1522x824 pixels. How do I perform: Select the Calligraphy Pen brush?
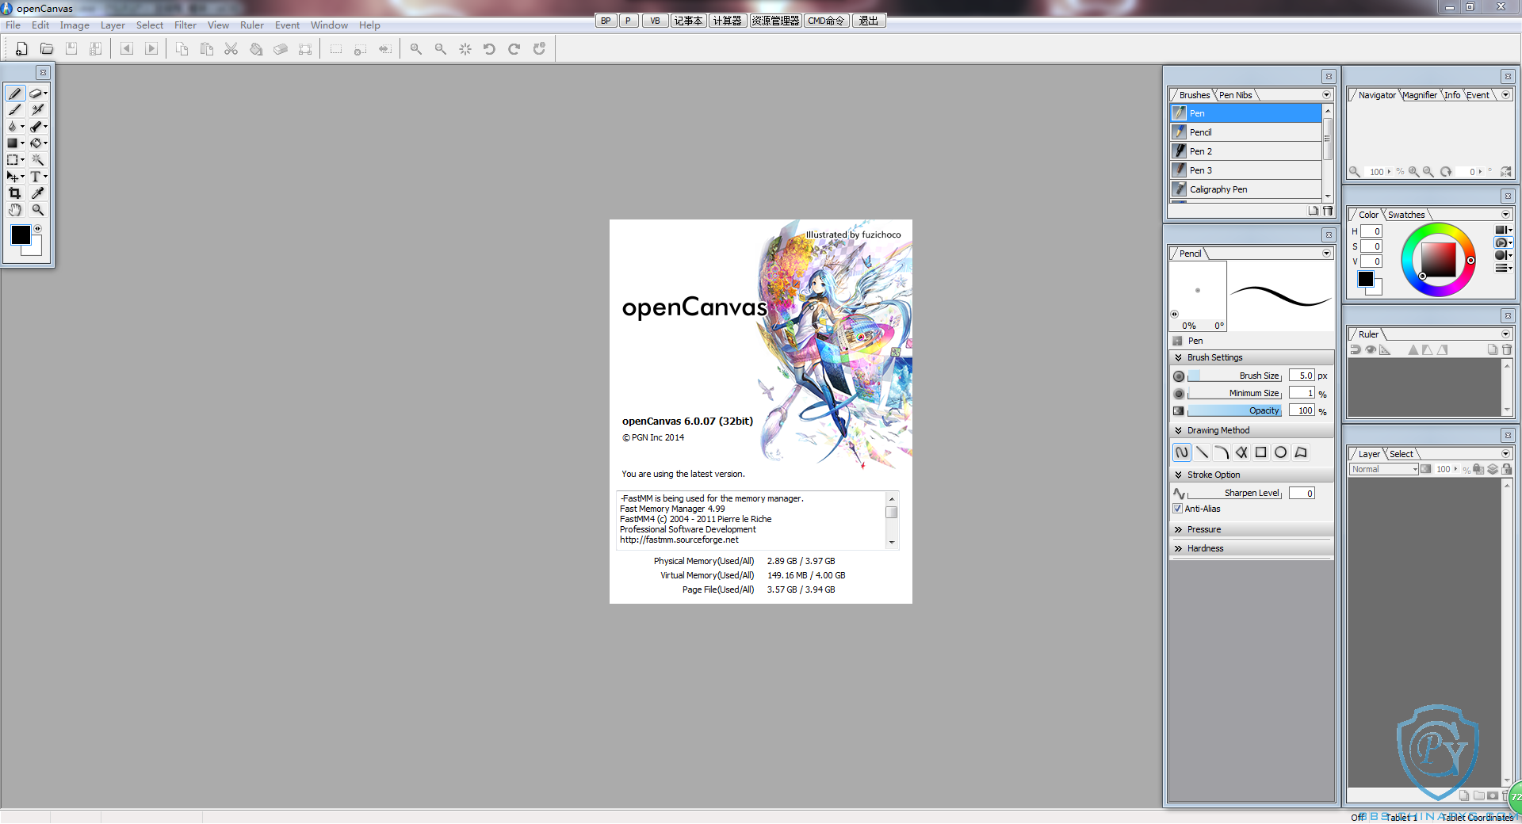1246,189
